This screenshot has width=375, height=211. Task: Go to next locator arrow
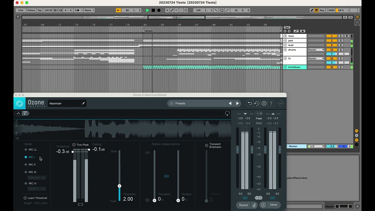[289, 31]
